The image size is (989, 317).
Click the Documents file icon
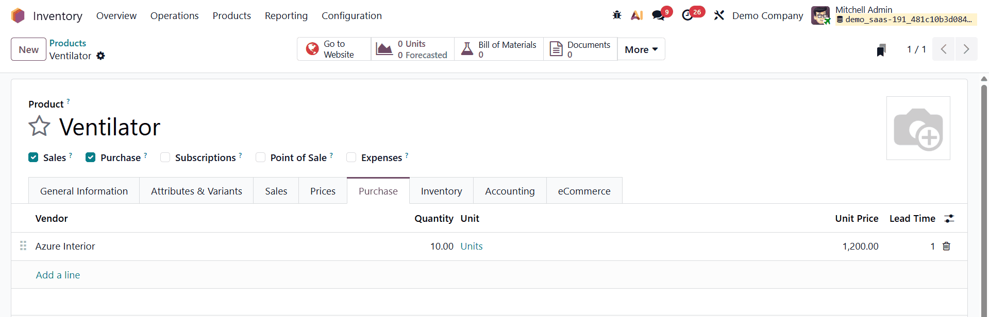(556, 49)
